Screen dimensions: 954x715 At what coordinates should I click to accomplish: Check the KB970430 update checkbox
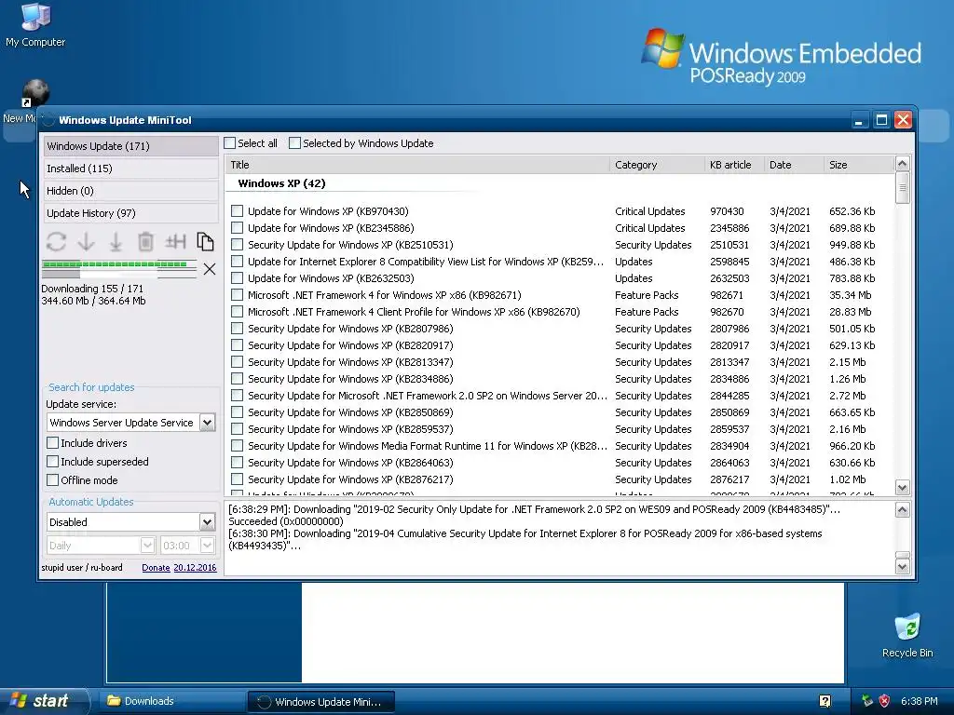pyautogui.click(x=238, y=211)
